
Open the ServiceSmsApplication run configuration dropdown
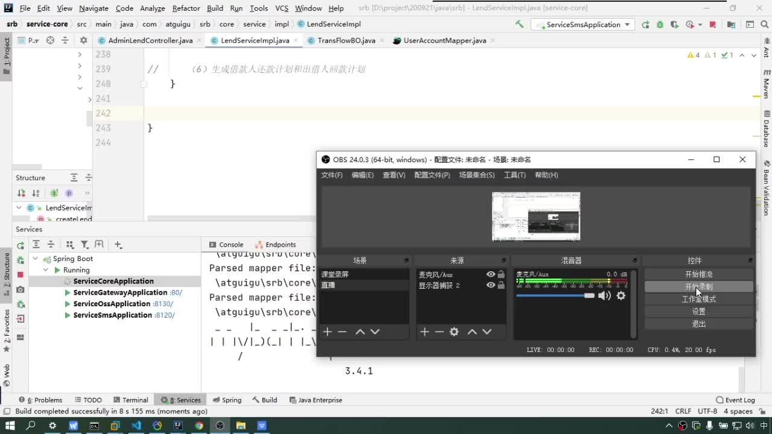tap(583, 25)
